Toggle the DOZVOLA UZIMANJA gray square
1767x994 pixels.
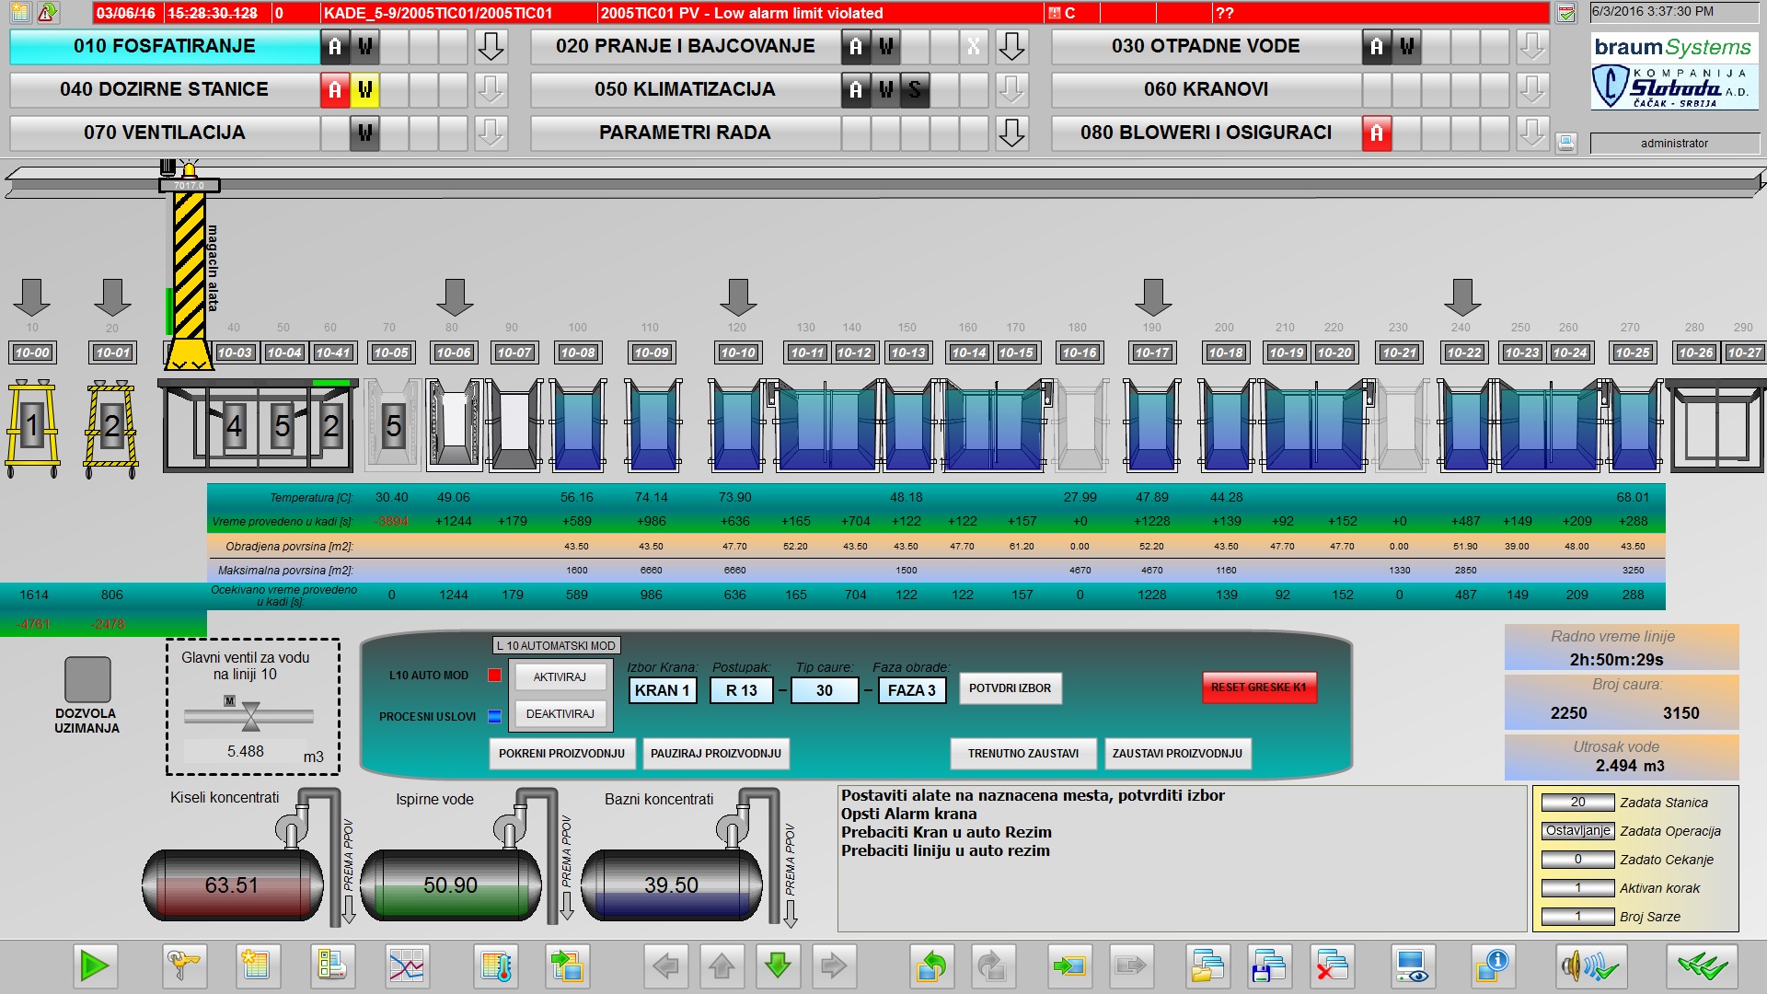(x=87, y=679)
